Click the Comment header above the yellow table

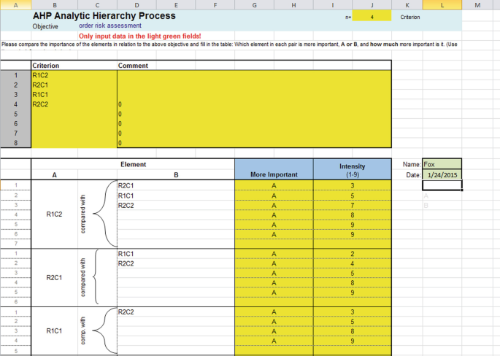click(x=133, y=66)
